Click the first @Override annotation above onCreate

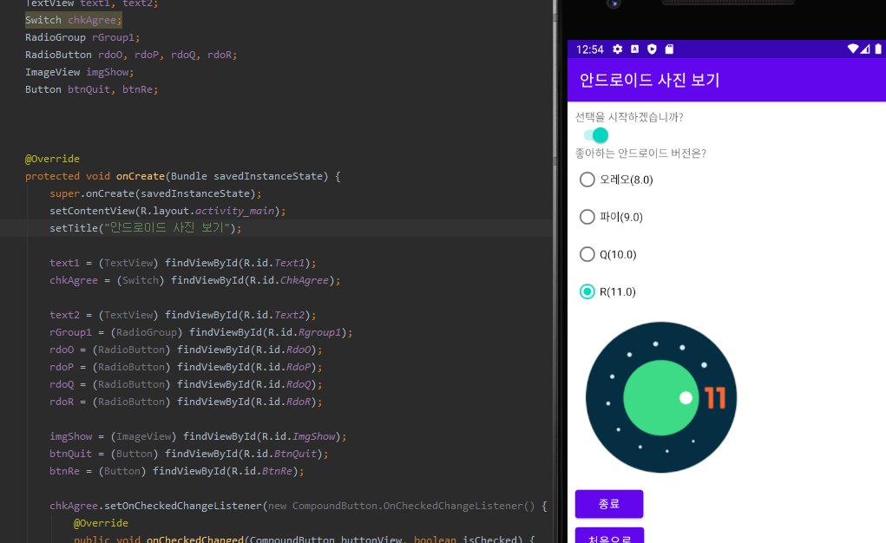coord(53,159)
